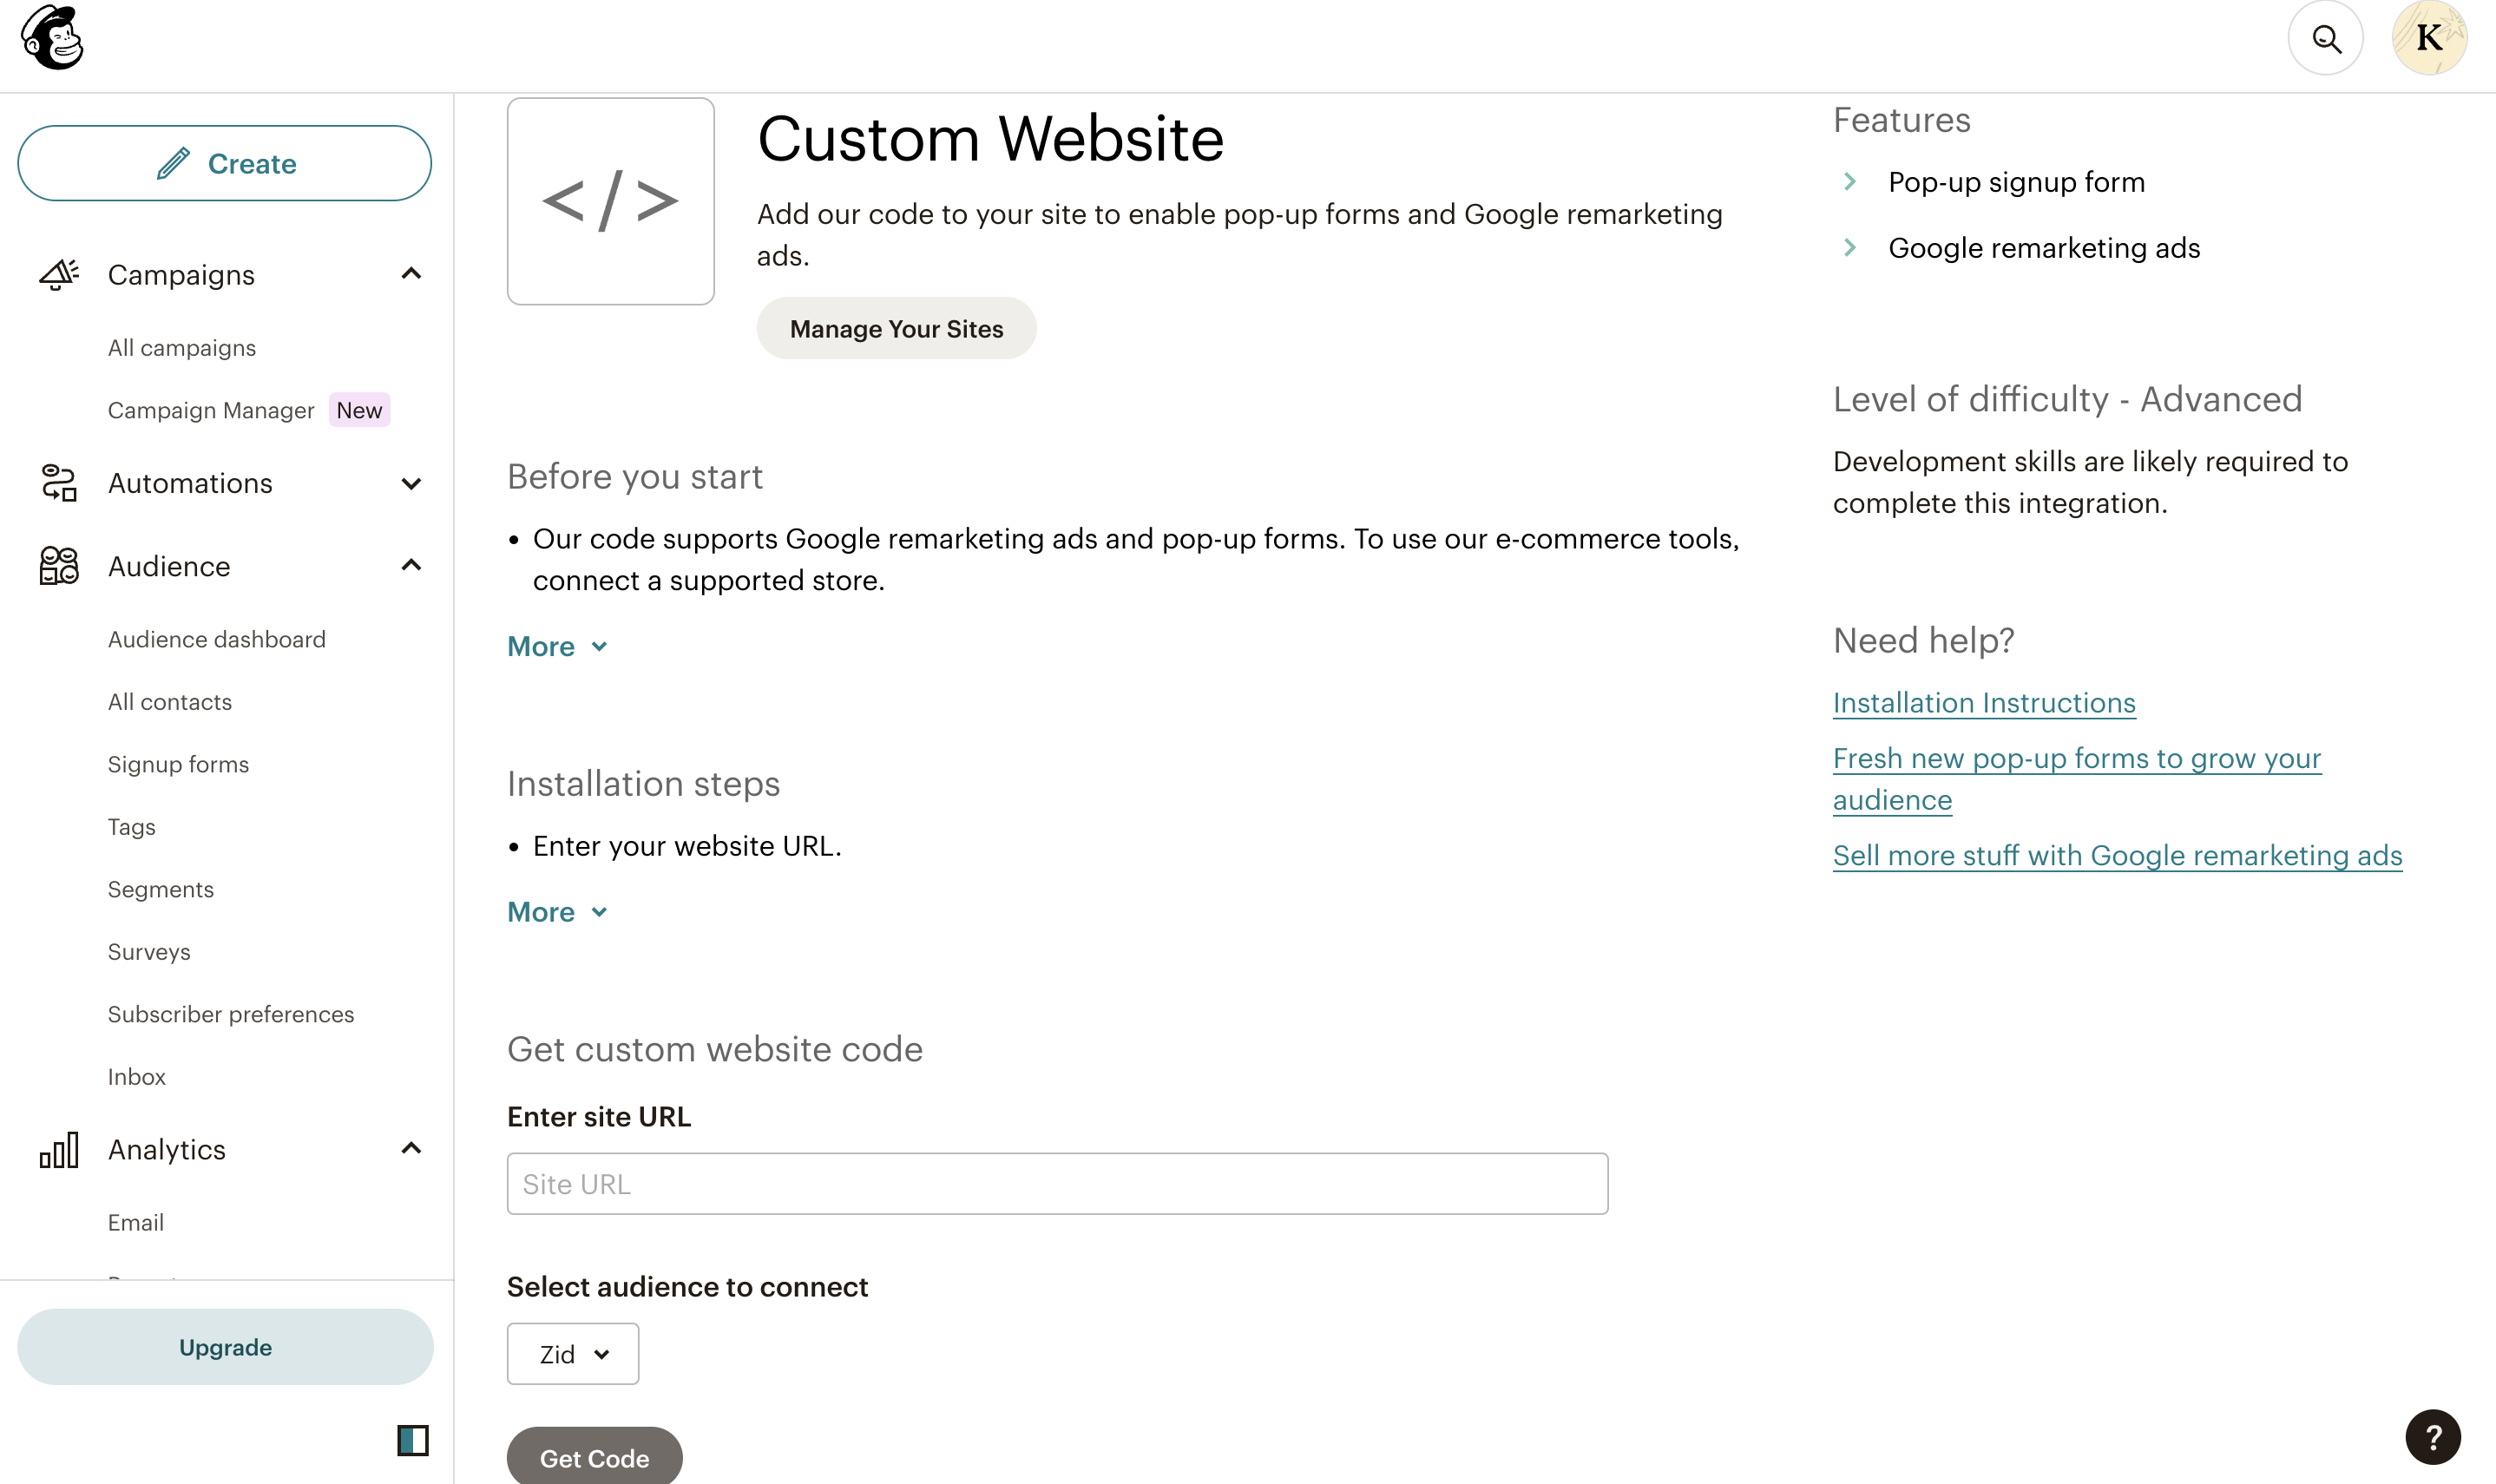Image resolution: width=2496 pixels, height=1484 pixels.
Task: Select the Campaigns megaphone icon
Action: click(x=58, y=274)
